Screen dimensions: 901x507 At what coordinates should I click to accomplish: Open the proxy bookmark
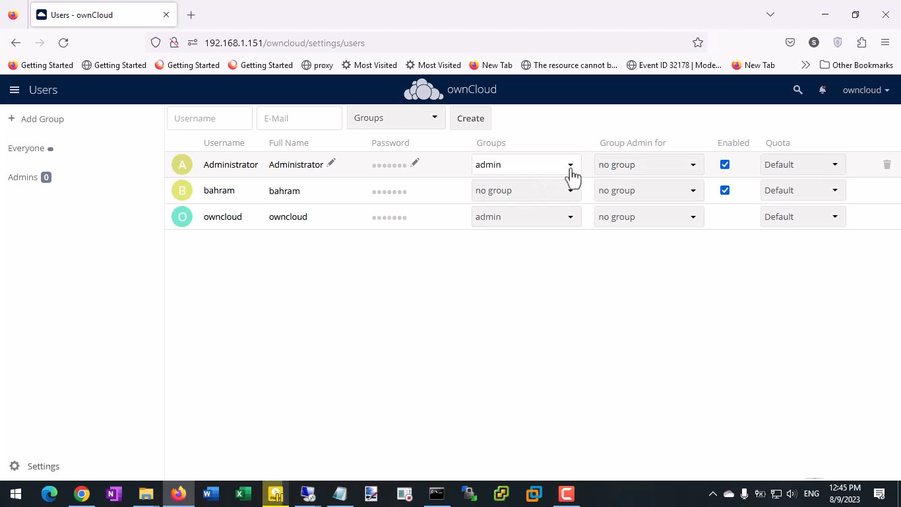point(317,65)
